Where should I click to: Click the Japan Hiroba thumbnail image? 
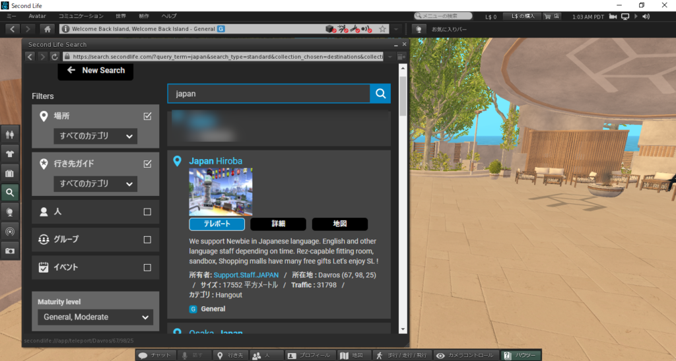[x=220, y=191]
